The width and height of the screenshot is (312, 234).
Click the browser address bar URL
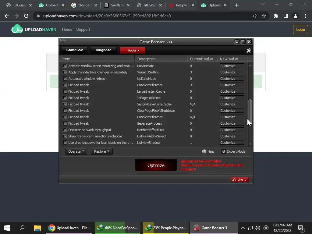107,16
